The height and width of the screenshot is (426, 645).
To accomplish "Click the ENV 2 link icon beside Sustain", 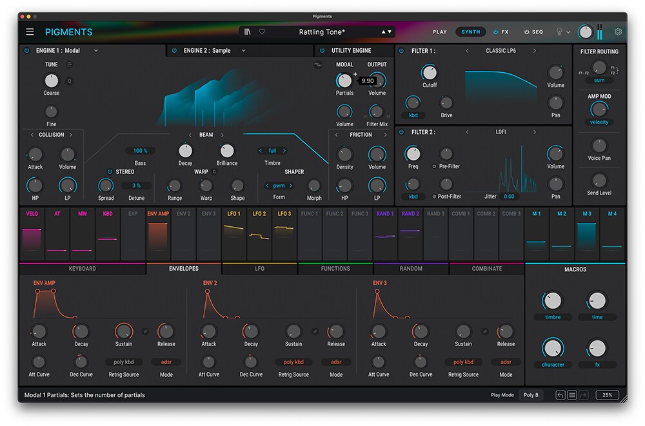I will point(315,331).
